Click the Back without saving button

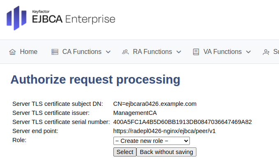tap(166, 152)
